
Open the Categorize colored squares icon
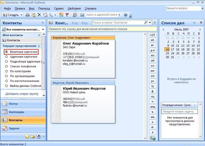click(61, 15)
